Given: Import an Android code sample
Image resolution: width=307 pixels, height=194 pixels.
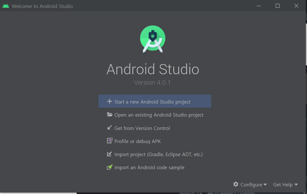Looking at the screenshot, I should click(149, 168).
